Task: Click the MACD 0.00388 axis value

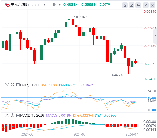Action: 150,122
